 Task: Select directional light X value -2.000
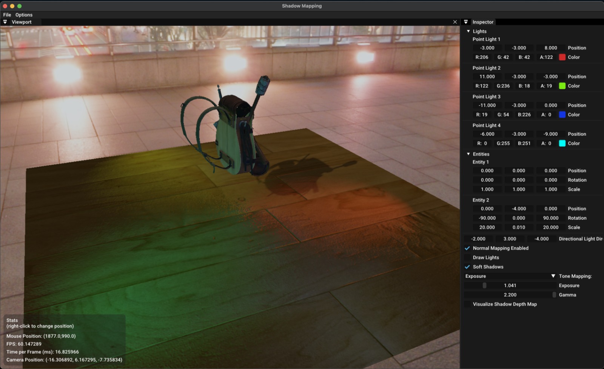coord(479,239)
